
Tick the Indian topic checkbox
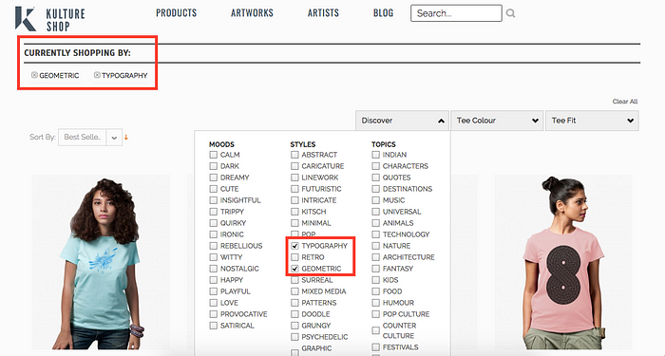(376, 155)
